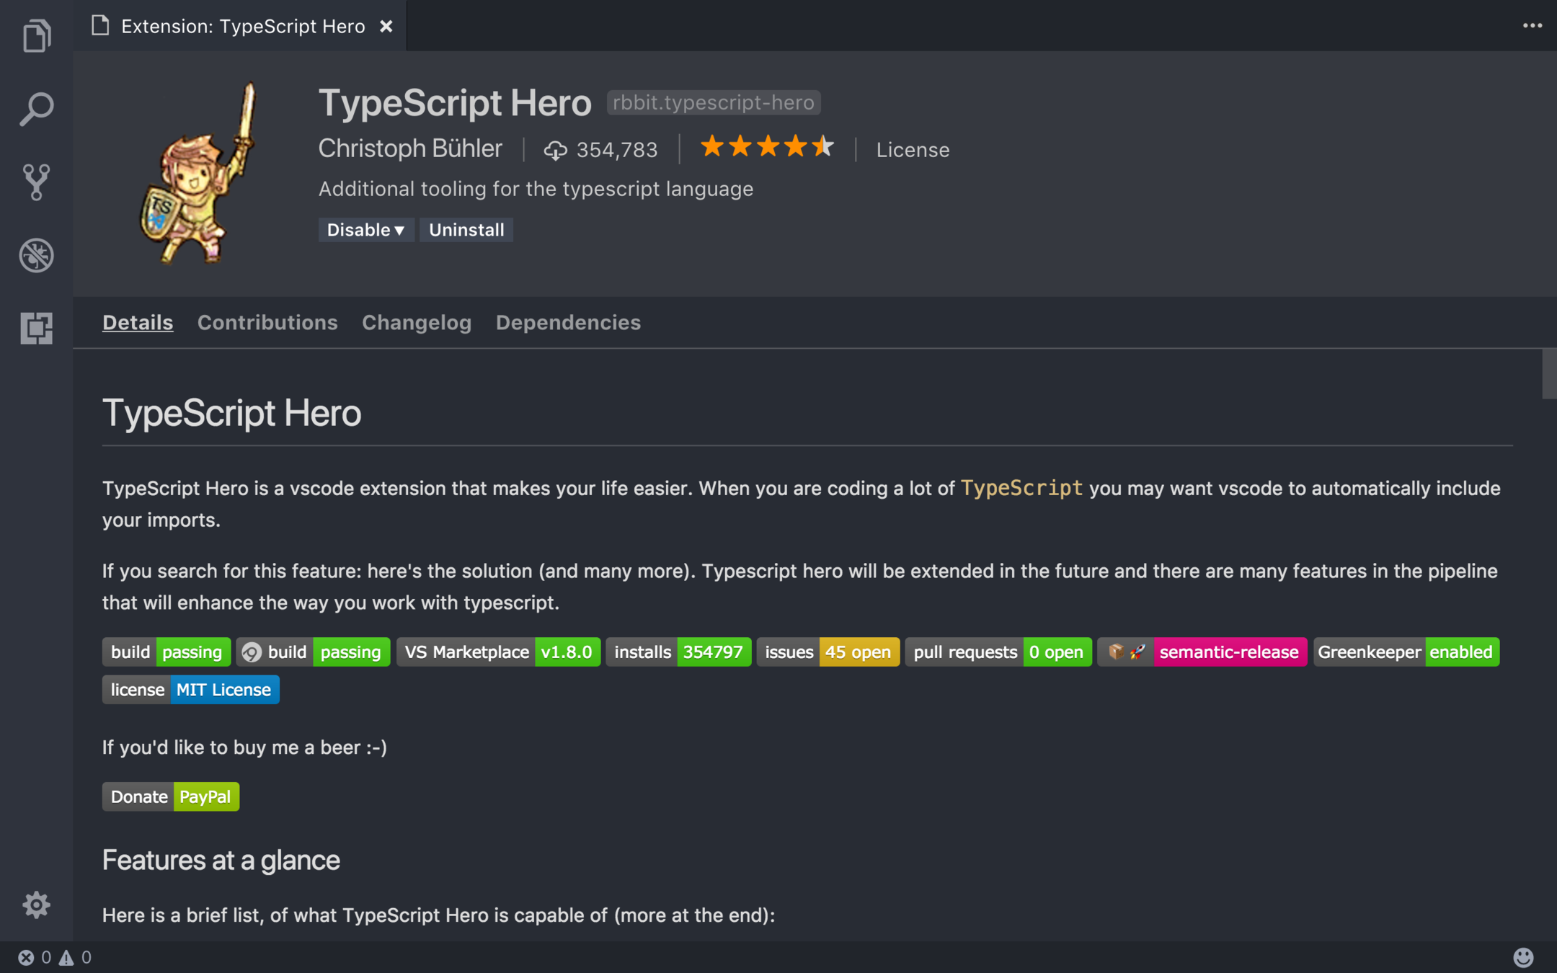
Task: Open the Manage gear icon
Action: click(36, 904)
